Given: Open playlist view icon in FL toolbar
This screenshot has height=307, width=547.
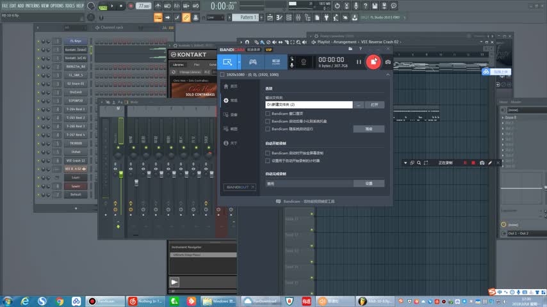Looking at the screenshot, I should (x=270, y=17).
